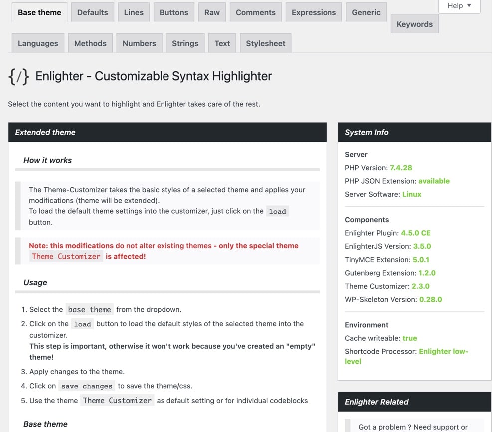Image resolution: width=492 pixels, height=432 pixels.
Task: Open the Keywords tab
Action: pos(415,24)
